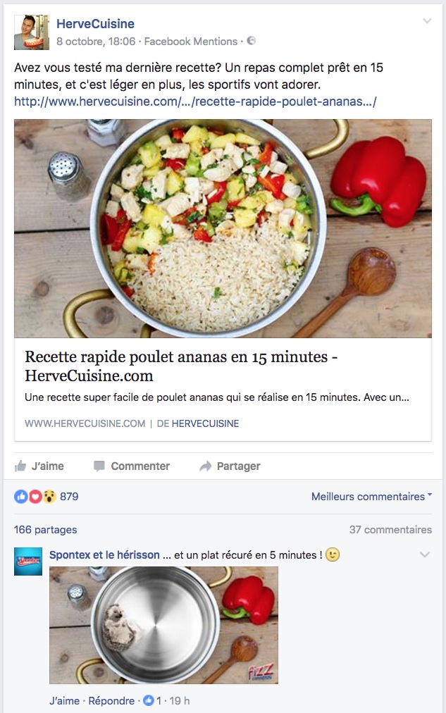
Task: Open the chicken pineapple recipe photo
Action: 223,228
